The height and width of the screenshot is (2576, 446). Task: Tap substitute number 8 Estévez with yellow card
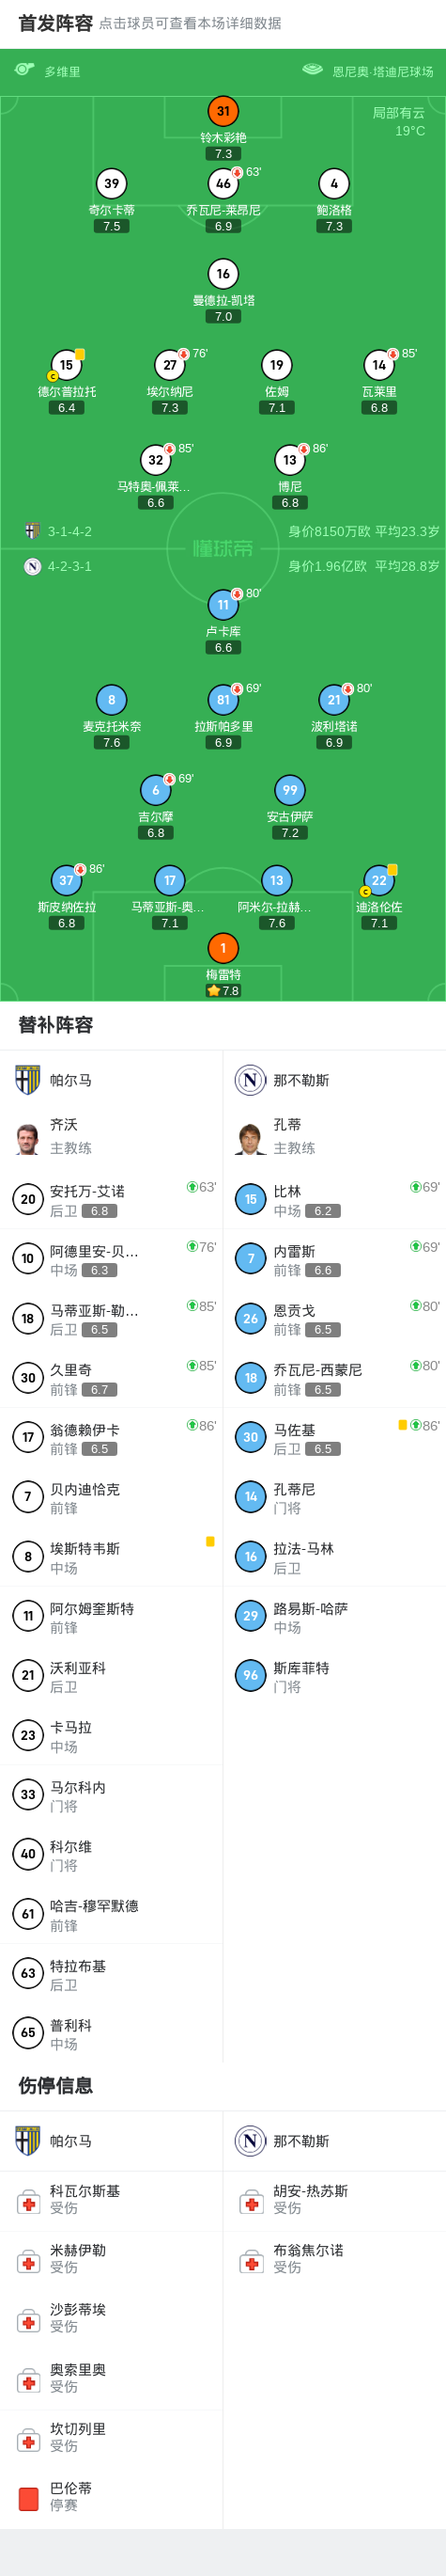pos(112,1556)
